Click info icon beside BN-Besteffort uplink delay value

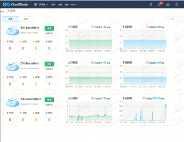(93, 27)
